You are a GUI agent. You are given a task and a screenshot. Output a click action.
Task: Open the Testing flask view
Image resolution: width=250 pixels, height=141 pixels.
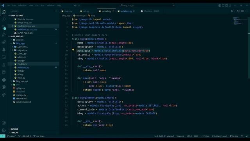(x=4, y=65)
